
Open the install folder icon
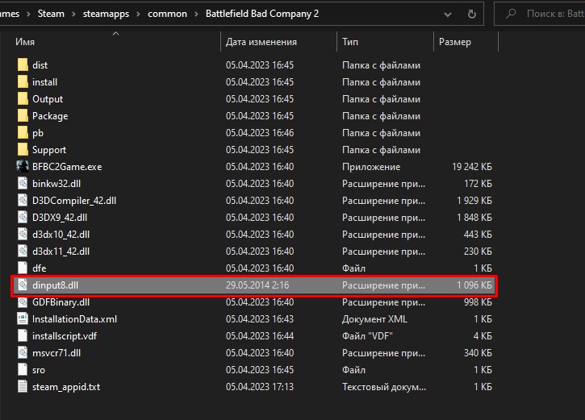point(23,82)
